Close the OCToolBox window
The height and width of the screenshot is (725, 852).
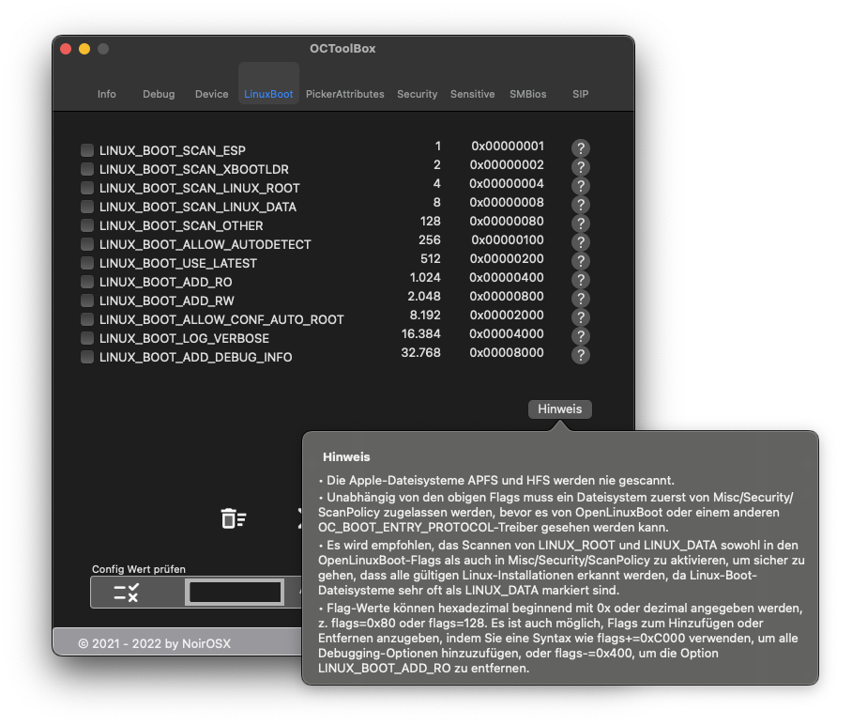pyautogui.click(x=66, y=49)
